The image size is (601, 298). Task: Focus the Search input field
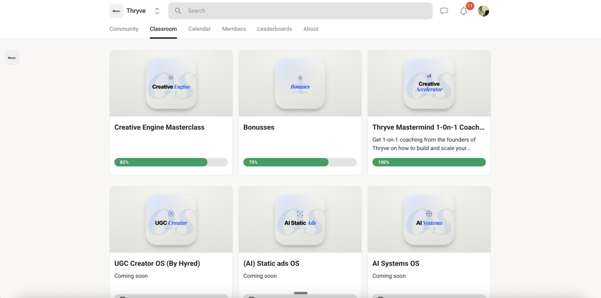point(300,11)
